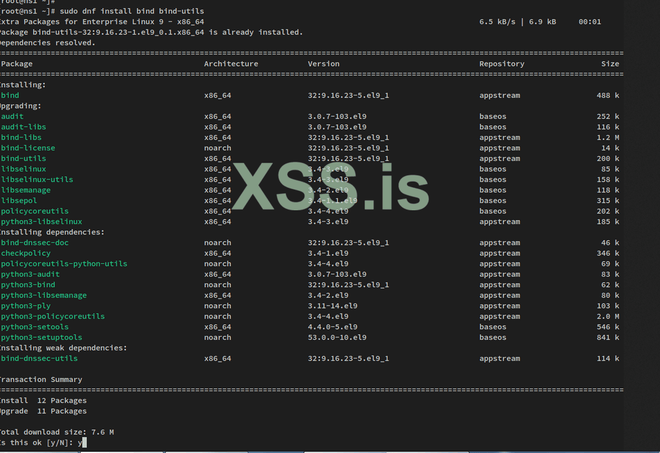Screen dimensions: 660x453
Task: Click the '488 k' size value for bind
Action: 608,95
